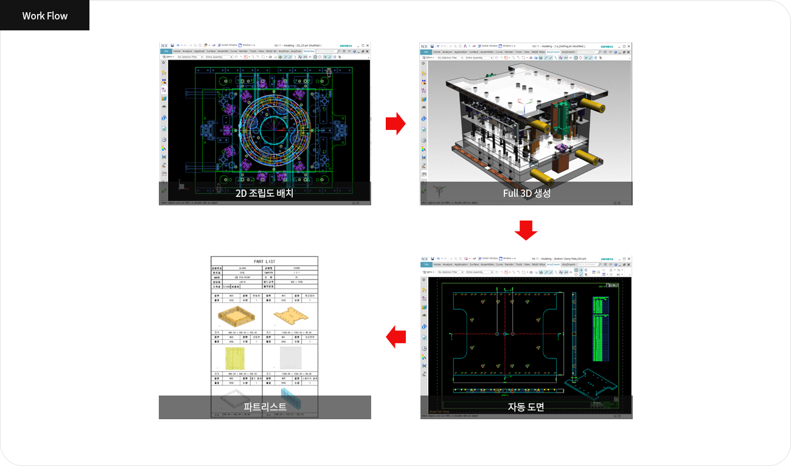
Task: Toggle snap point option in 2D window toolbar
Action: coord(325,57)
